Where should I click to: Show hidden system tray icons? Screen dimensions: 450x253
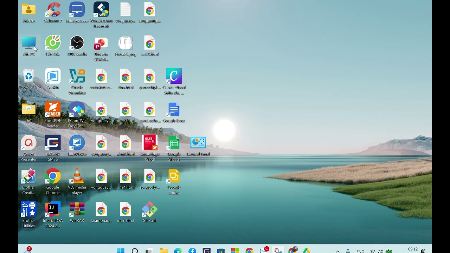(x=337, y=251)
